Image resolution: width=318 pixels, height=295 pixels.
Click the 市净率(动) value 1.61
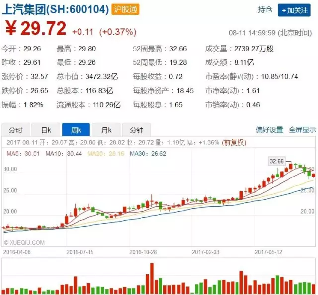[253, 91]
